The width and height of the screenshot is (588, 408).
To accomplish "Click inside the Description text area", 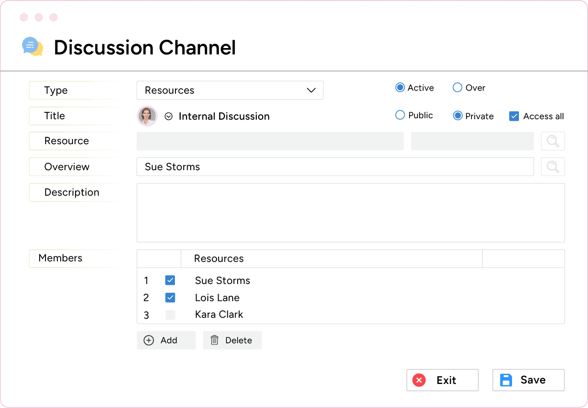I will tap(350, 213).
